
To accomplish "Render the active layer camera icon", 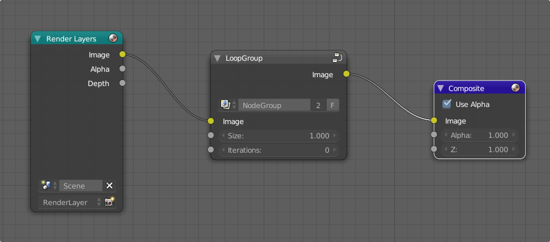I will (109, 202).
